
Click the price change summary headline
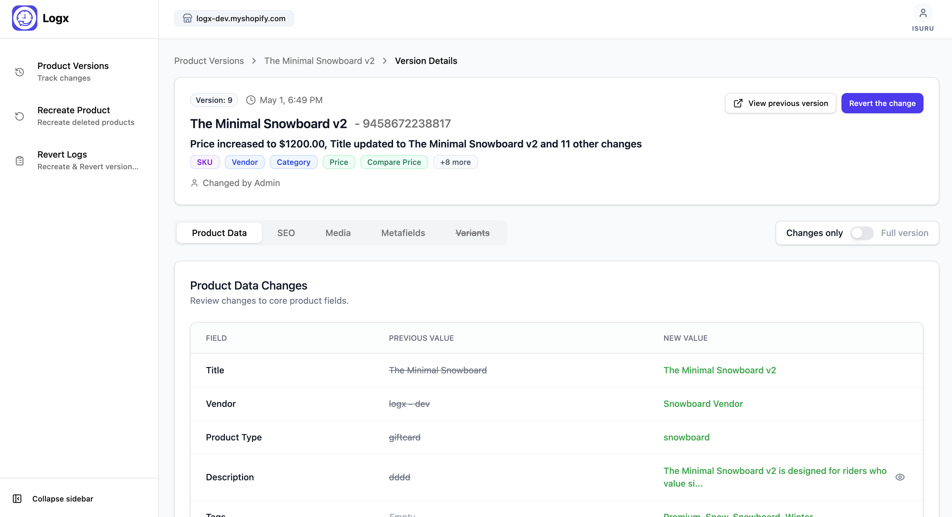[416, 144]
